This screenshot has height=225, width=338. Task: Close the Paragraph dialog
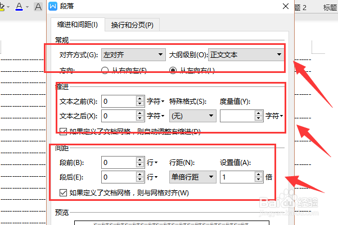point(286,6)
